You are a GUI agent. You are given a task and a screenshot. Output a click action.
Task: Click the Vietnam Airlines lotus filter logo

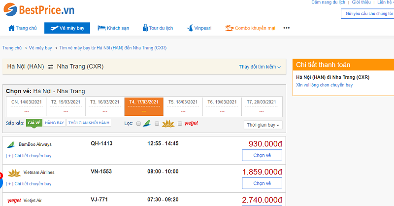tap(168, 124)
